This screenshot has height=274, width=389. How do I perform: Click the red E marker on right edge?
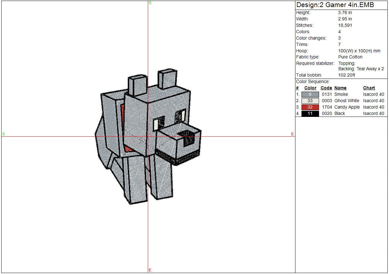(292, 134)
